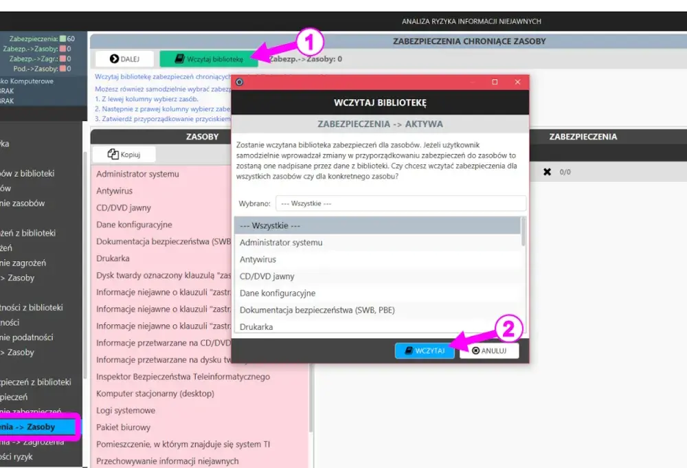Image resolution: width=687 pixels, height=468 pixels.
Task: Click the 'Zabezpieczenia: 60' status entry
Action: (42, 39)
